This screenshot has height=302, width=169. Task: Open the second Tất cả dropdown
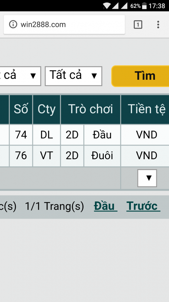click(x=73, y=76)
